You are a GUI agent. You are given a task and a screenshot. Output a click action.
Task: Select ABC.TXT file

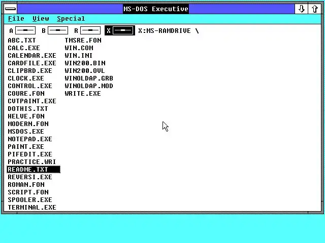click(22, 40)
